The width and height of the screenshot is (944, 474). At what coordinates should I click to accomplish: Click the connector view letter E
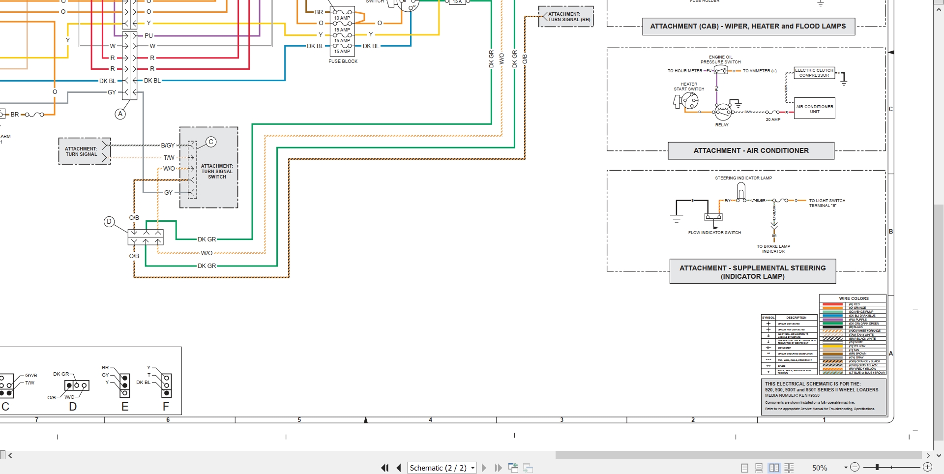pos(125,407)
